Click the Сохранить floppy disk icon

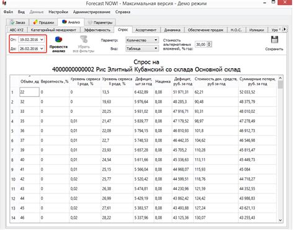[x=274, y=40]
